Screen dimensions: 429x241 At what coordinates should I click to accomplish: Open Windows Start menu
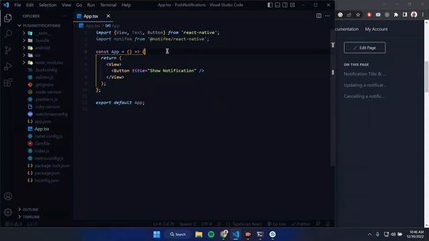(x=157, y=234)
